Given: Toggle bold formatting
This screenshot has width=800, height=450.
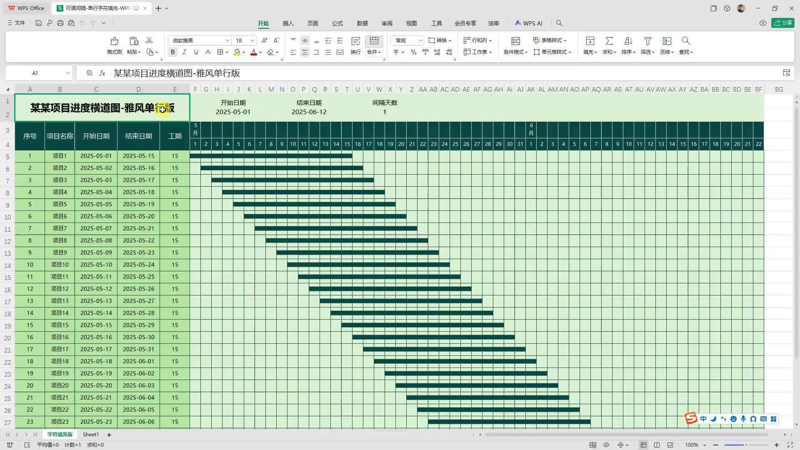Looking at the screenshot, I should coord(172,52).
